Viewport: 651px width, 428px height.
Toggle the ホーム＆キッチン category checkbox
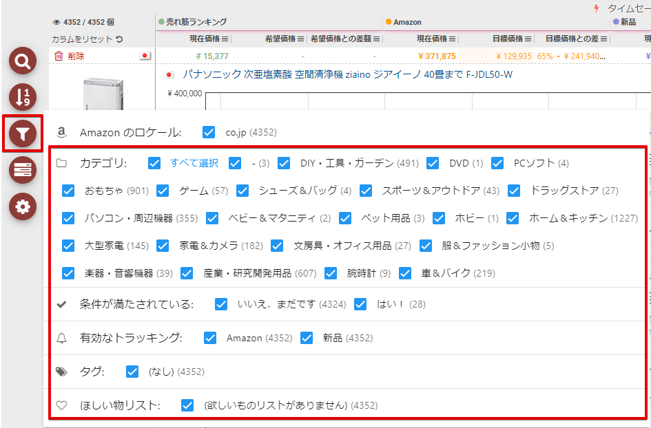pos(513,218)
